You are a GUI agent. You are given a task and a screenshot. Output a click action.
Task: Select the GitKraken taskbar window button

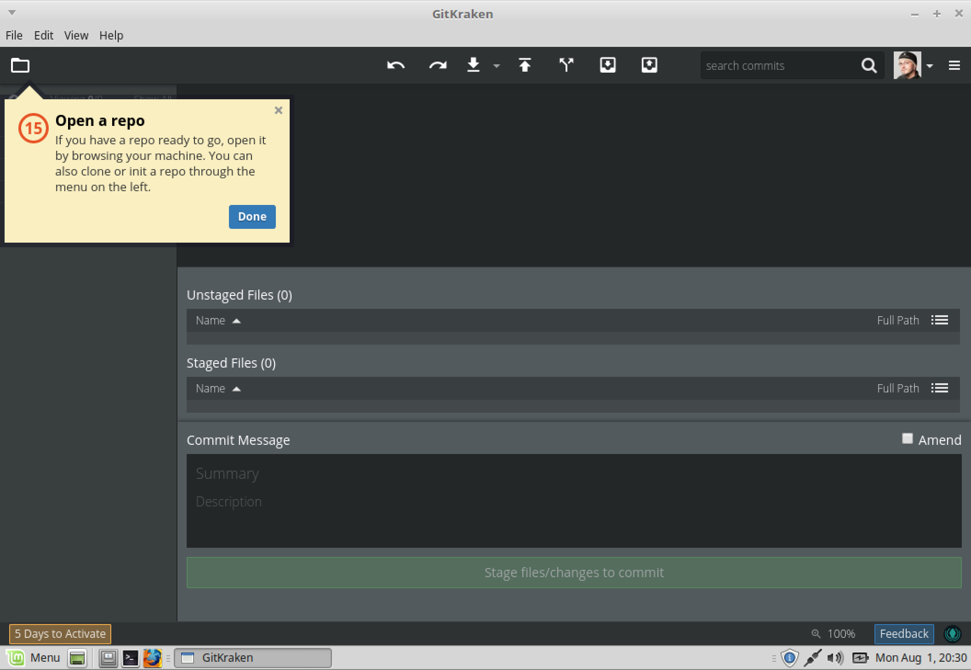point(253,658)
